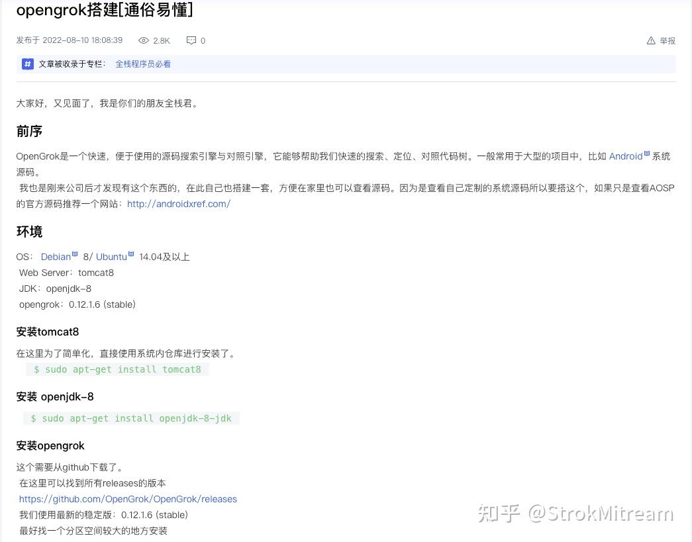The image size is (692, 542).
Task: Click the Debian link under 环境
Action: click(56, 257)
